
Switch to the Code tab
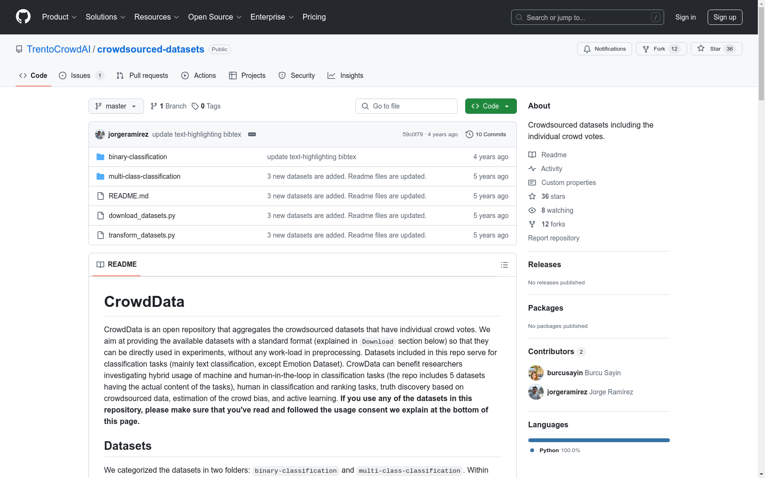pos(33,76)
